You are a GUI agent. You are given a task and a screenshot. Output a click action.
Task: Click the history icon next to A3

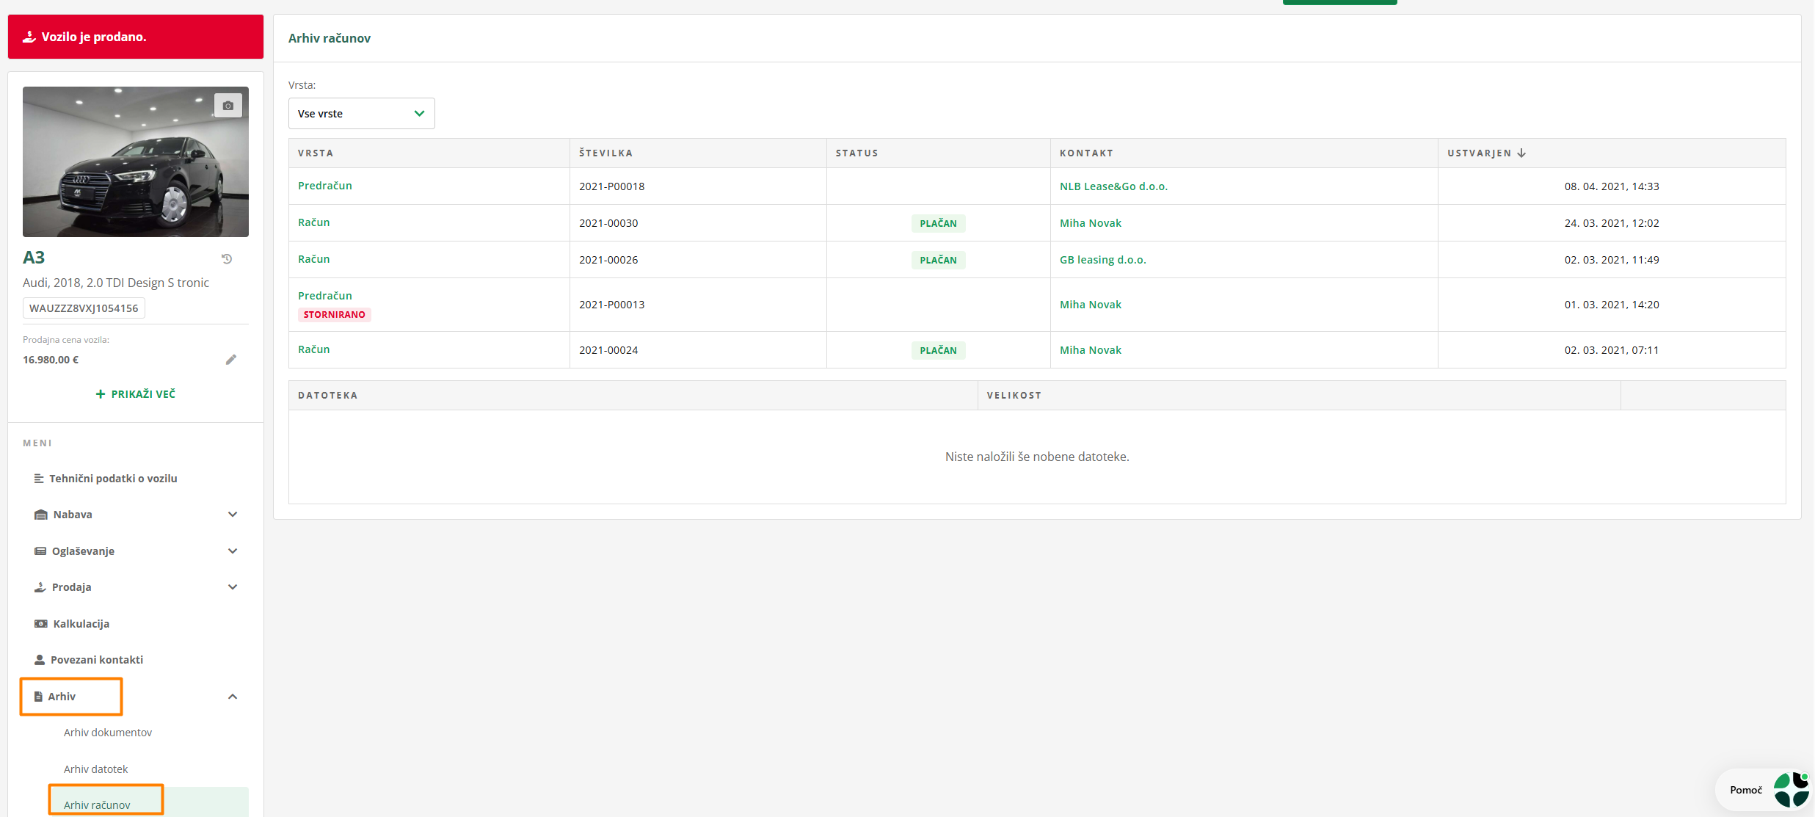pos(227,258)
